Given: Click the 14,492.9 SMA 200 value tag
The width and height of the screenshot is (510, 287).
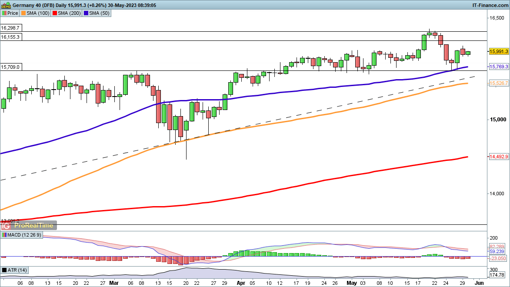Looking at the screenshot, I should pos(498,157).
